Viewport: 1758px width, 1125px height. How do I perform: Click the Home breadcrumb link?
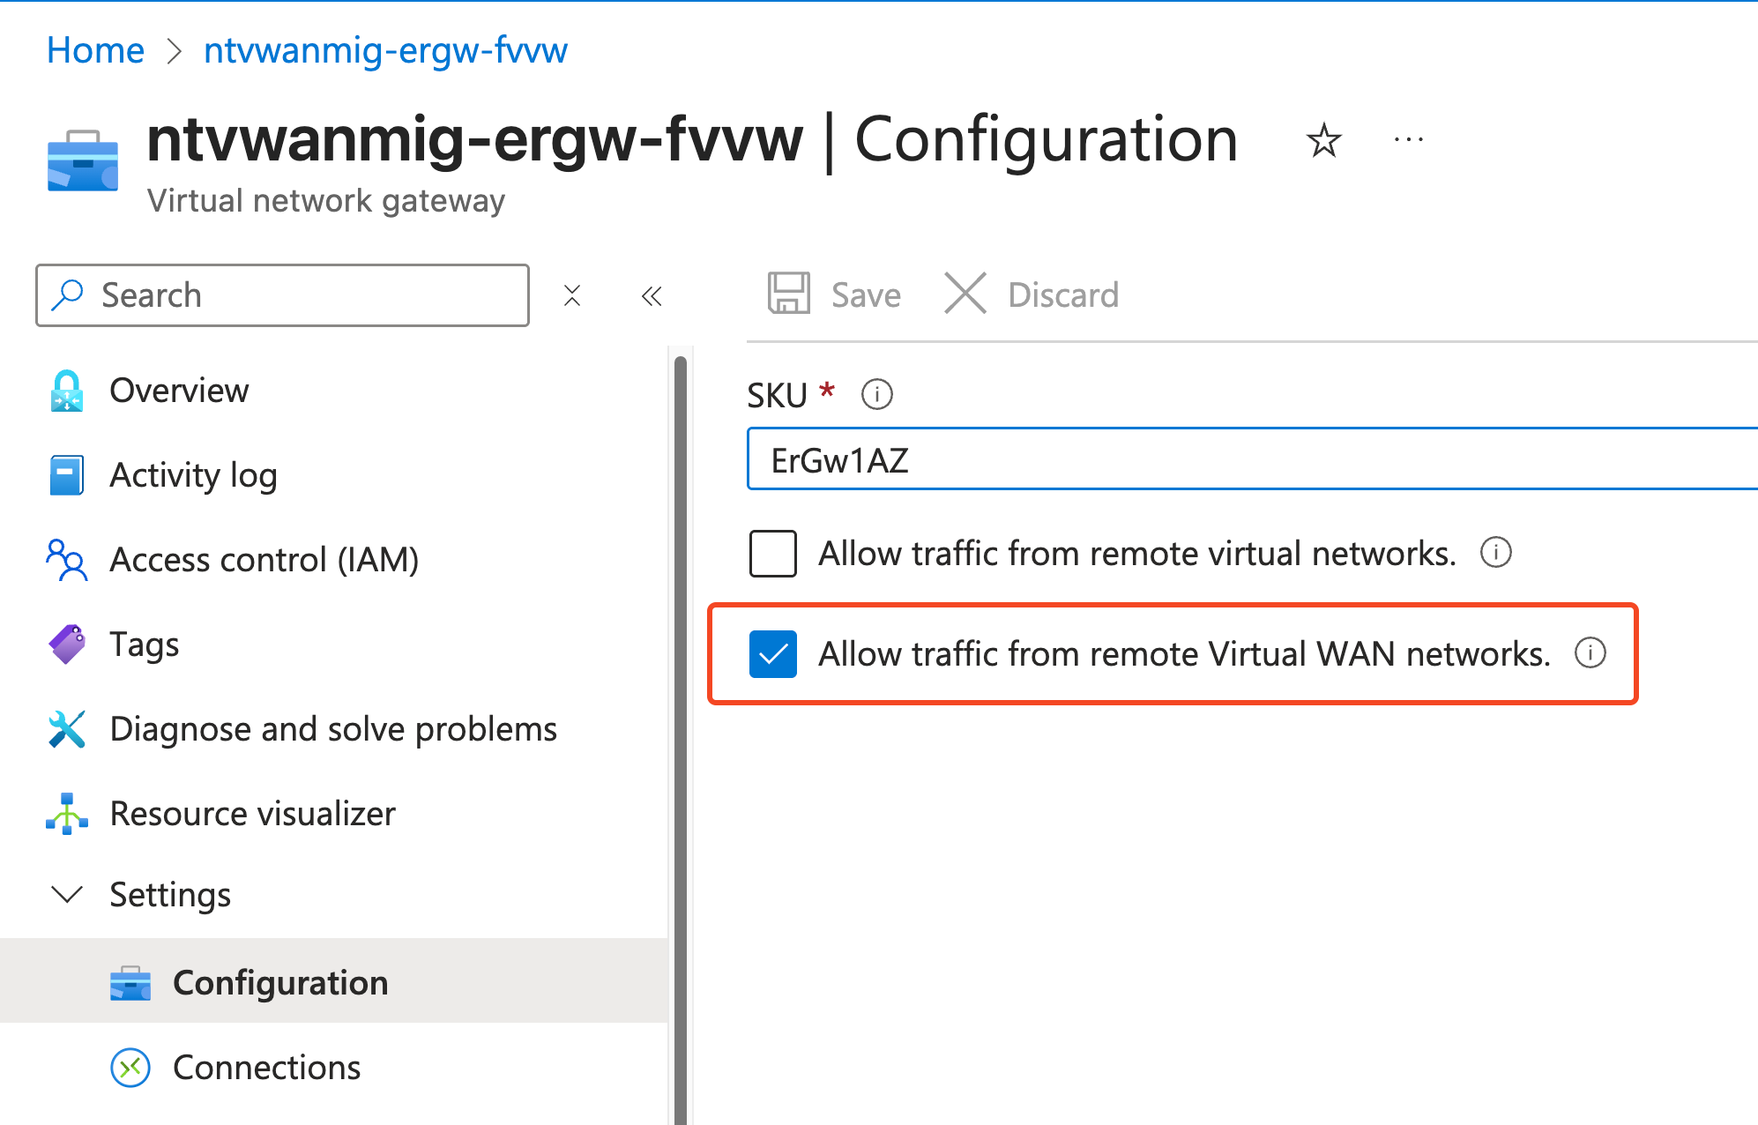point(95,49)
